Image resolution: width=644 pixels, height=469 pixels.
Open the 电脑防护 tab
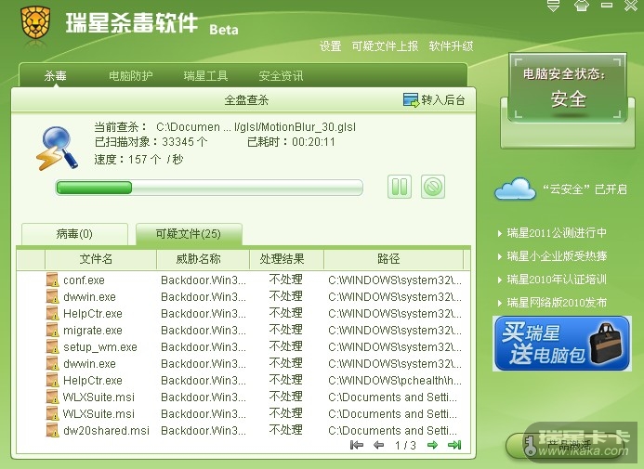[x=131, y=75]
